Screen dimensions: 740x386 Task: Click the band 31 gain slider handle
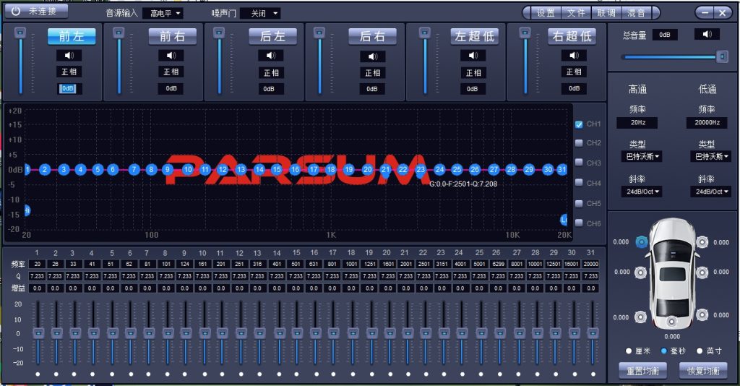tap(593, 333)
